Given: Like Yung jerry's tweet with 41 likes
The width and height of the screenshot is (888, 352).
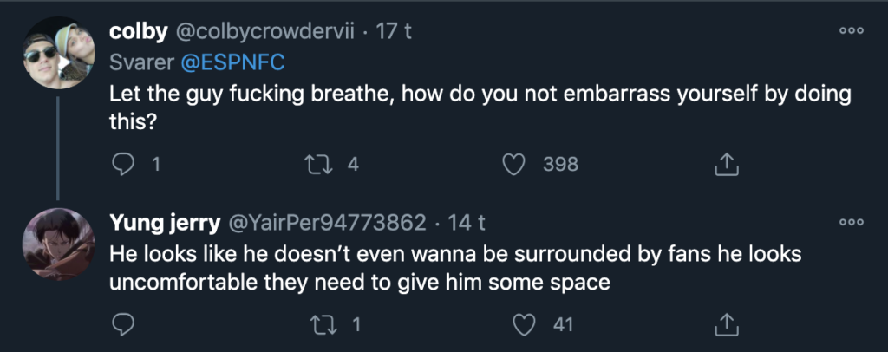Looking at the screenshot, I should click(x=523, y=325).
